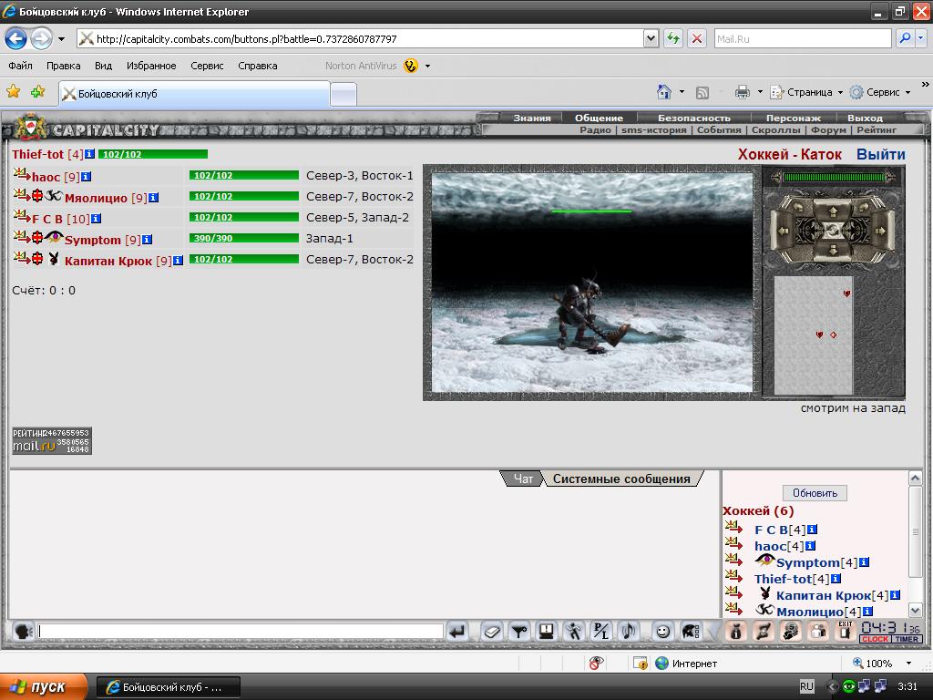Screen dimensions: 933x700
Task: Open info for haoc [9] player
Action: click(x=87, y=177)
